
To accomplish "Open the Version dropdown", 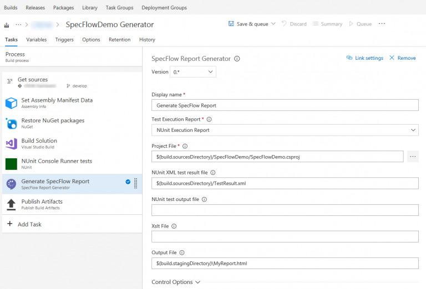I will [x=192, y=72].
